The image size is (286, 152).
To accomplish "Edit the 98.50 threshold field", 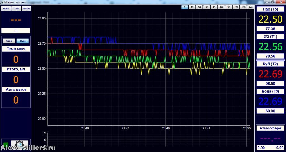I will tap(270, 84).
